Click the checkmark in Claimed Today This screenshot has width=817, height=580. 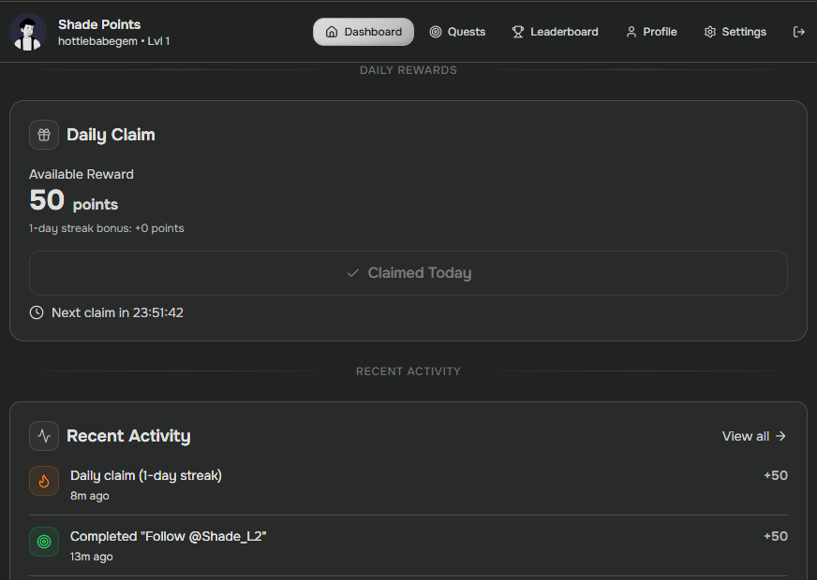coord(352,273)
